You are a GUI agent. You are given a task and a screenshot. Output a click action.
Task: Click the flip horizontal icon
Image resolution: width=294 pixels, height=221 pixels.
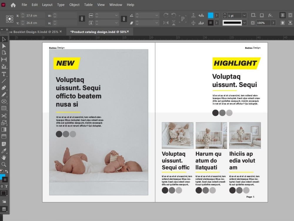[166, 23]
